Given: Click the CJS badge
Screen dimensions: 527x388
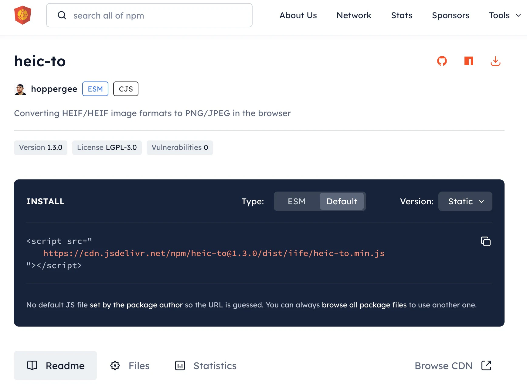Looking at the screenshot, I should pos(126,89).
